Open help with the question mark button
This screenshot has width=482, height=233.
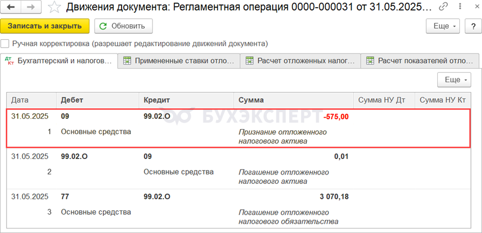point(473,26)
